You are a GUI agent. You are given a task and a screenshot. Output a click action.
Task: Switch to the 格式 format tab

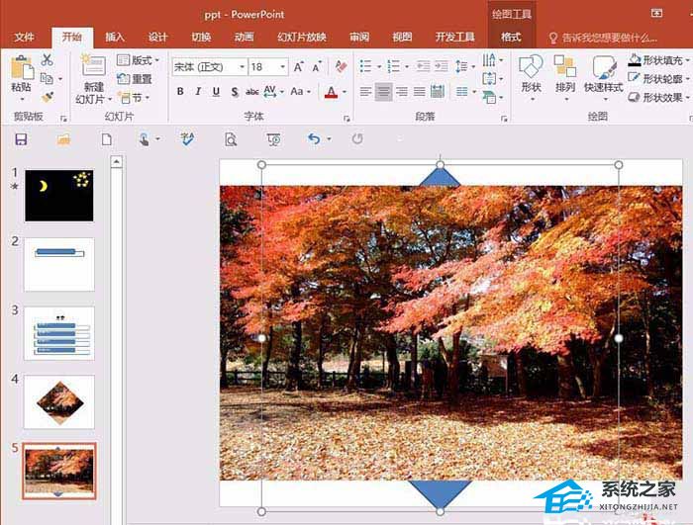[x=511, y=38]
